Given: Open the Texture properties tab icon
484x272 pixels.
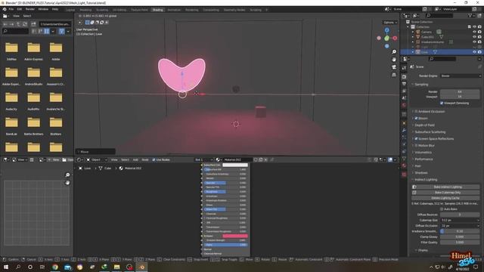Looking at the screenshot, I should [404, 175].
